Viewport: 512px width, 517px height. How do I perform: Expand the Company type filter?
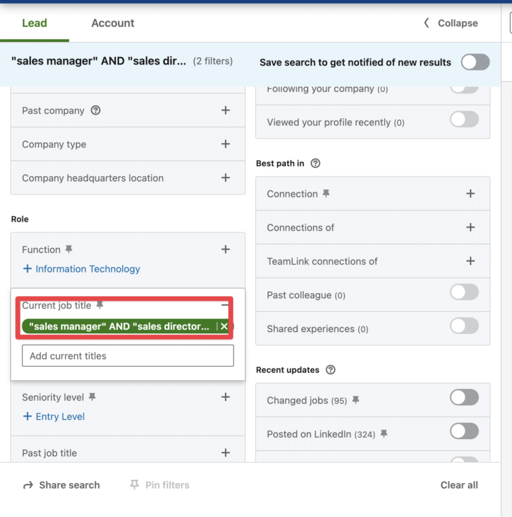pos(226,144)
